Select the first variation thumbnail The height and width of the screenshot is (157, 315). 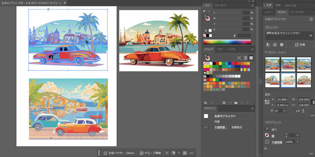pos(272,64)
